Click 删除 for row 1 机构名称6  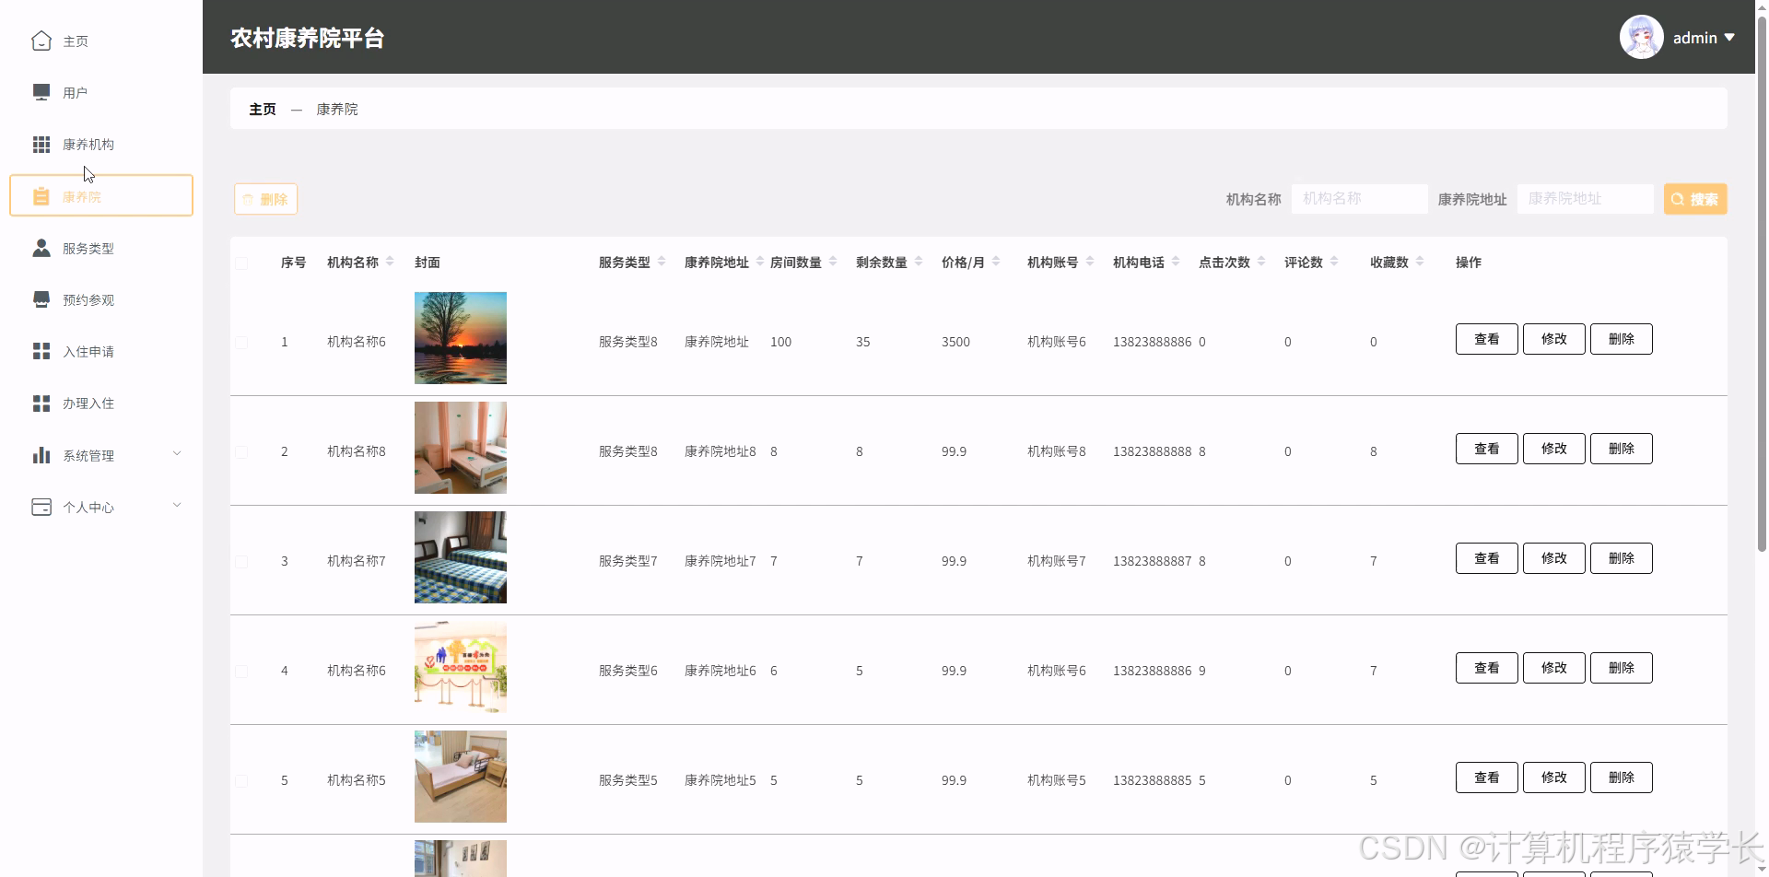coord(1621,339)
